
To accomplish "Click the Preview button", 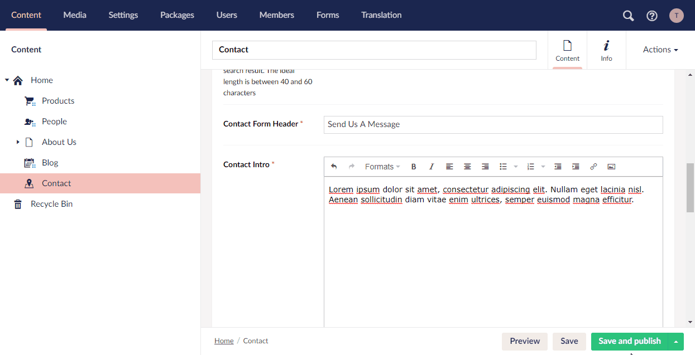I will [524, 341].
